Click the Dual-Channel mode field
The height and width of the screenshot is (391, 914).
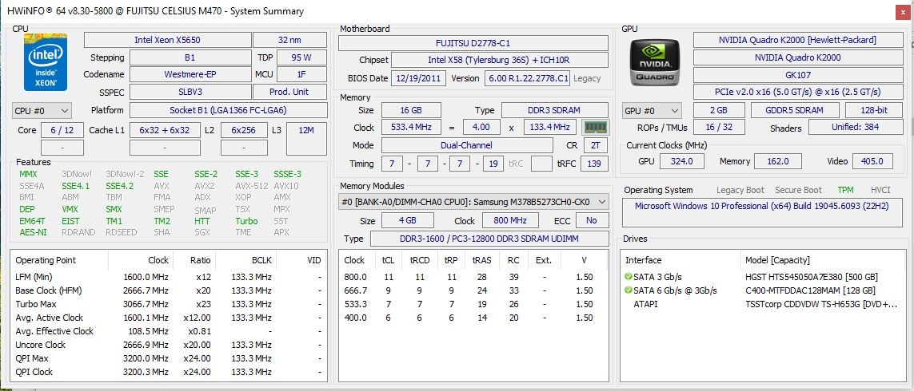467,145
